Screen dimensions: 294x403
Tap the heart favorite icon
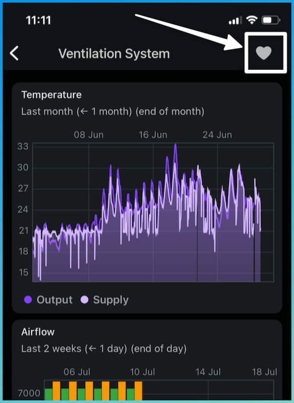263,53
